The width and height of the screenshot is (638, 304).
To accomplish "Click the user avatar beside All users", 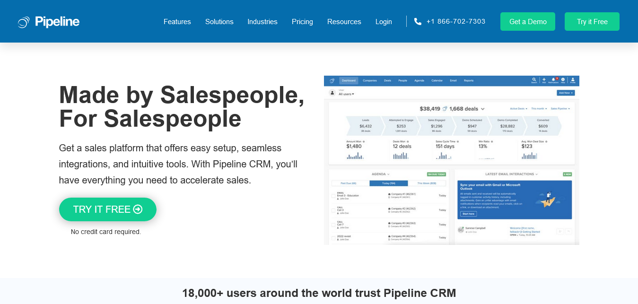I will [332, 93].
